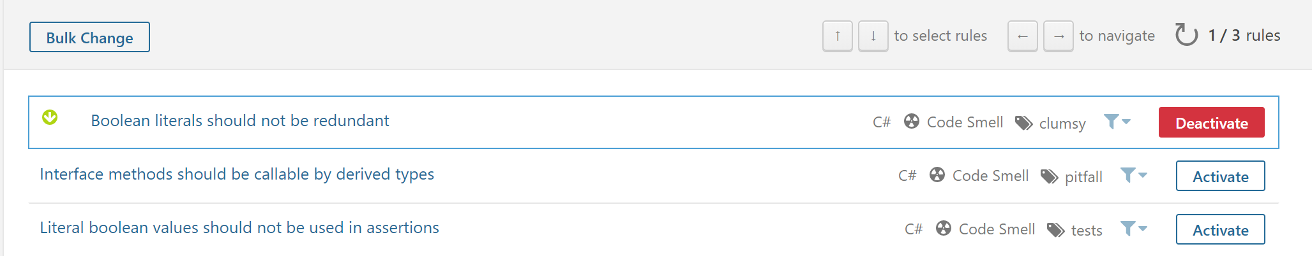
Task: Click the 'clumsy' tag icon
Action: coord(1024,123)
